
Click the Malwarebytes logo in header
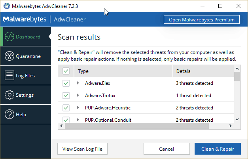point(25,19)
